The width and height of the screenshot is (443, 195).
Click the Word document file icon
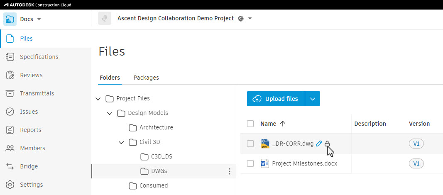[x=265, y=163]
